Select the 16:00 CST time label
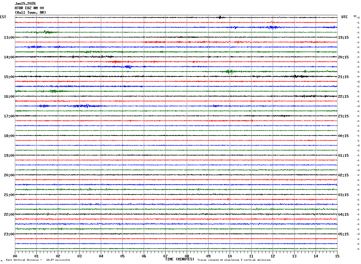 click(x=9, y=97)
